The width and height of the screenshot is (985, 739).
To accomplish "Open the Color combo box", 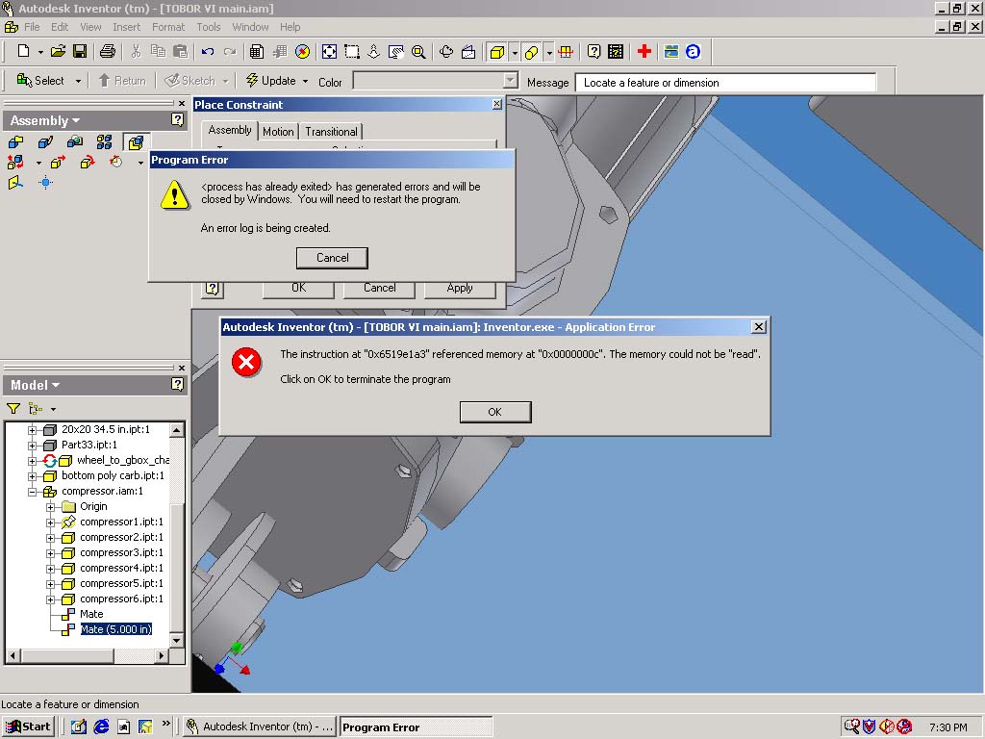I will pos(436,81).
